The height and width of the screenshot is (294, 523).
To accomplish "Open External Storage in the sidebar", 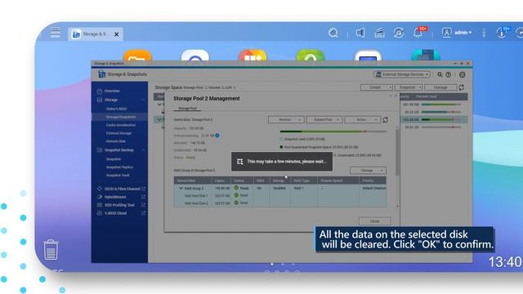I will pyautogui.click(x=118, y=133).
